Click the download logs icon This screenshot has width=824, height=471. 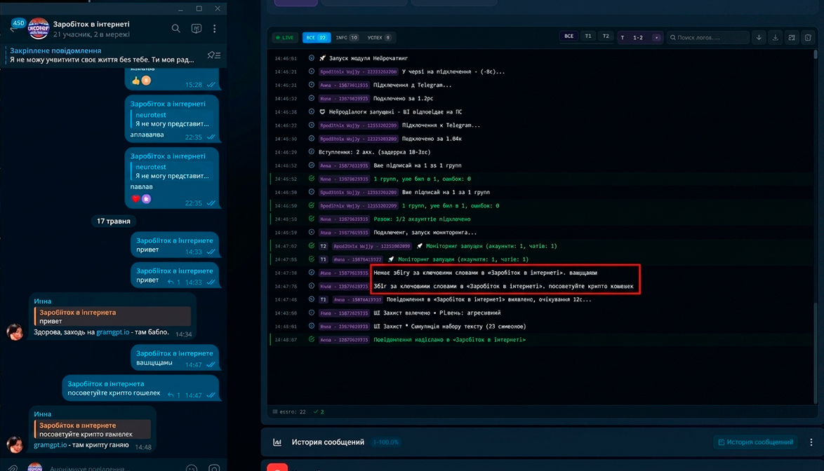(x=775, y=38)
